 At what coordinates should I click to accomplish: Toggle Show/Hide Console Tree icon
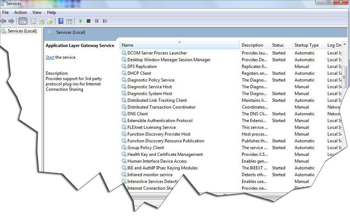tap(23, 21)
